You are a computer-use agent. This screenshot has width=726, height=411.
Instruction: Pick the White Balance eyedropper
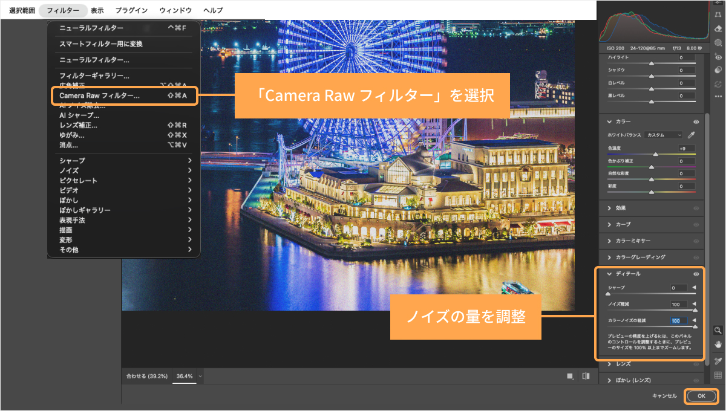692,135
